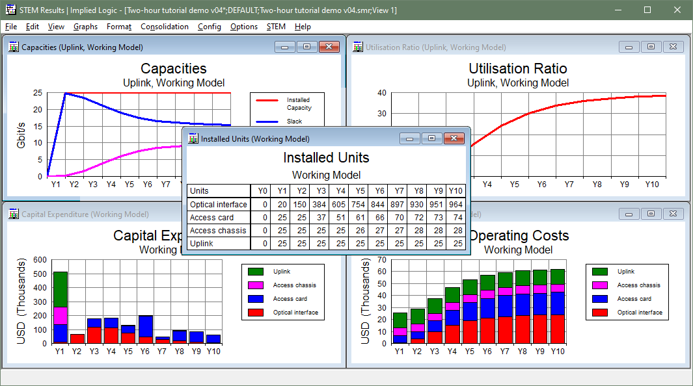Click green Uplink swatch in Operating Costs legend
The image size is (693, 386).
coord(600,271)
